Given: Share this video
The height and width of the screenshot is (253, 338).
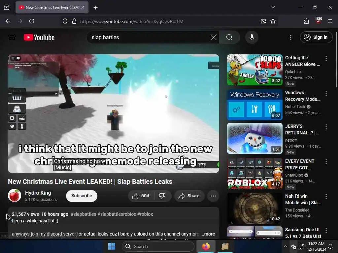Looking at the screenshot, I should pos(189,196).
